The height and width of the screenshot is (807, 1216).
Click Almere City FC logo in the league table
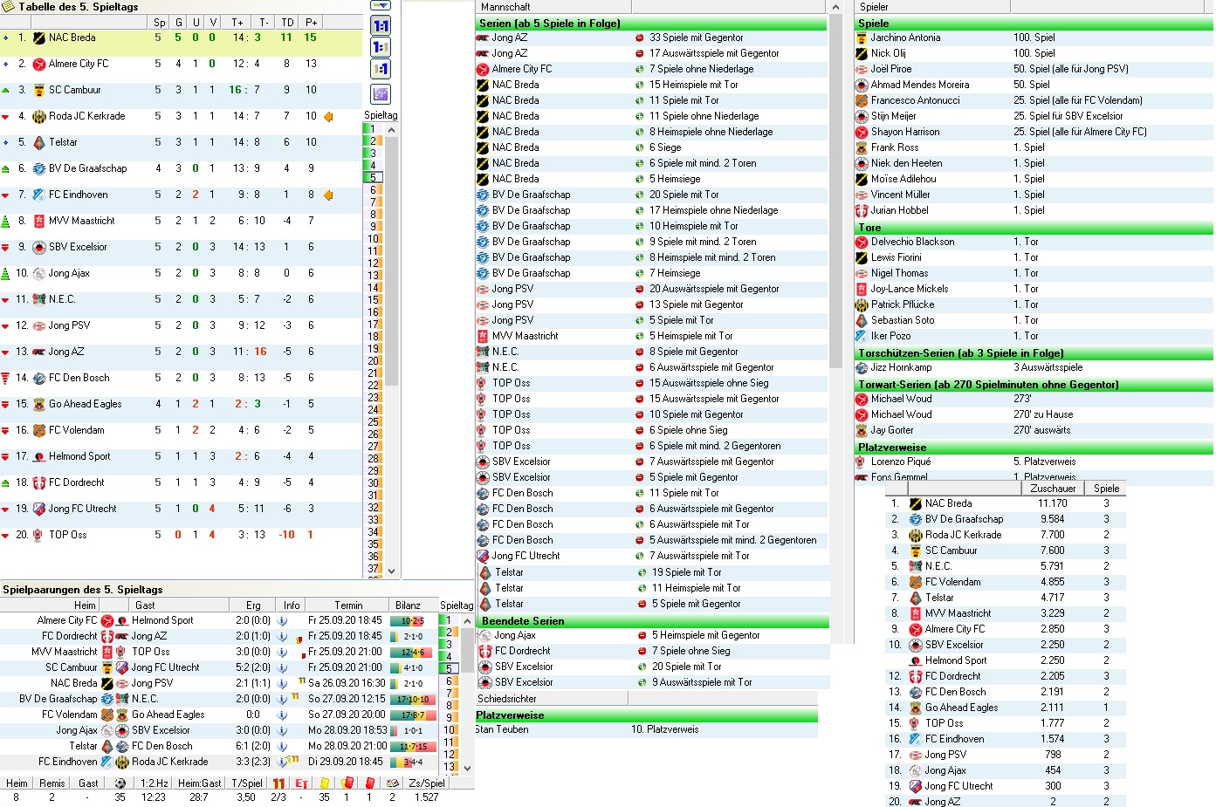[39, 64]
